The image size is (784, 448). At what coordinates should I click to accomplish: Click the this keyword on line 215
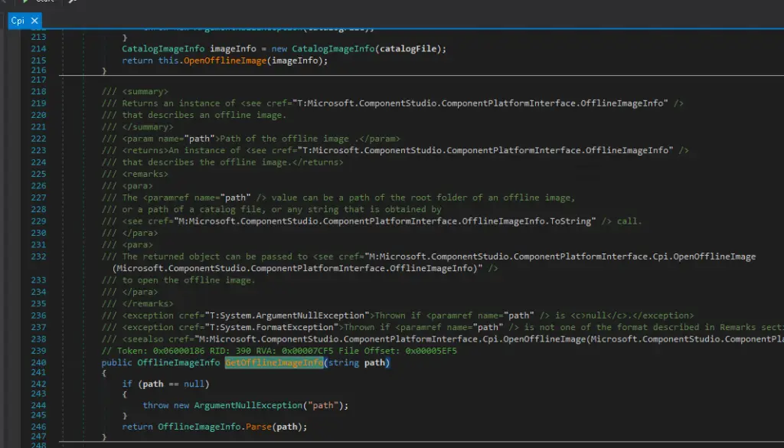tap(168, 60)
